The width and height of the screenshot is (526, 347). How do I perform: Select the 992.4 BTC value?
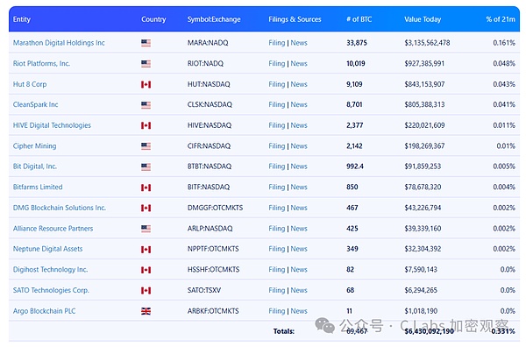tap(355, 166)
